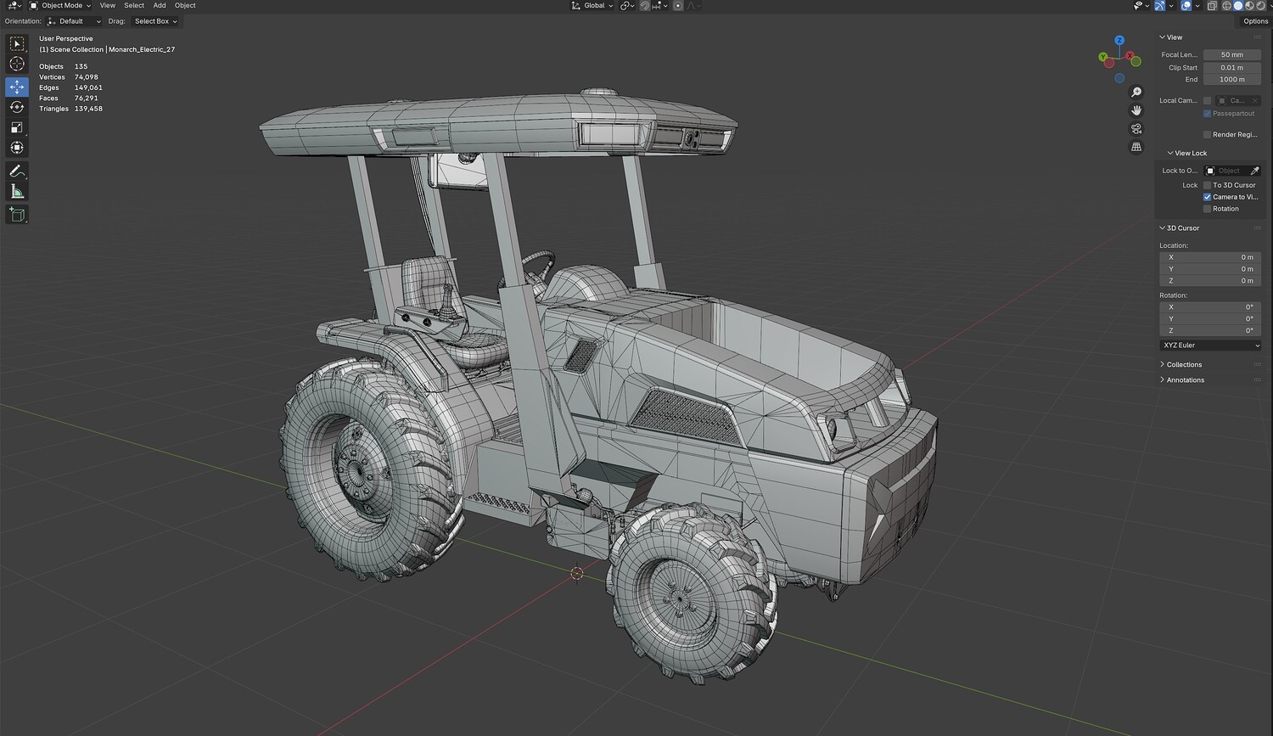Click the 3D Cursor Rotation X field

(x=1210, y=307)
